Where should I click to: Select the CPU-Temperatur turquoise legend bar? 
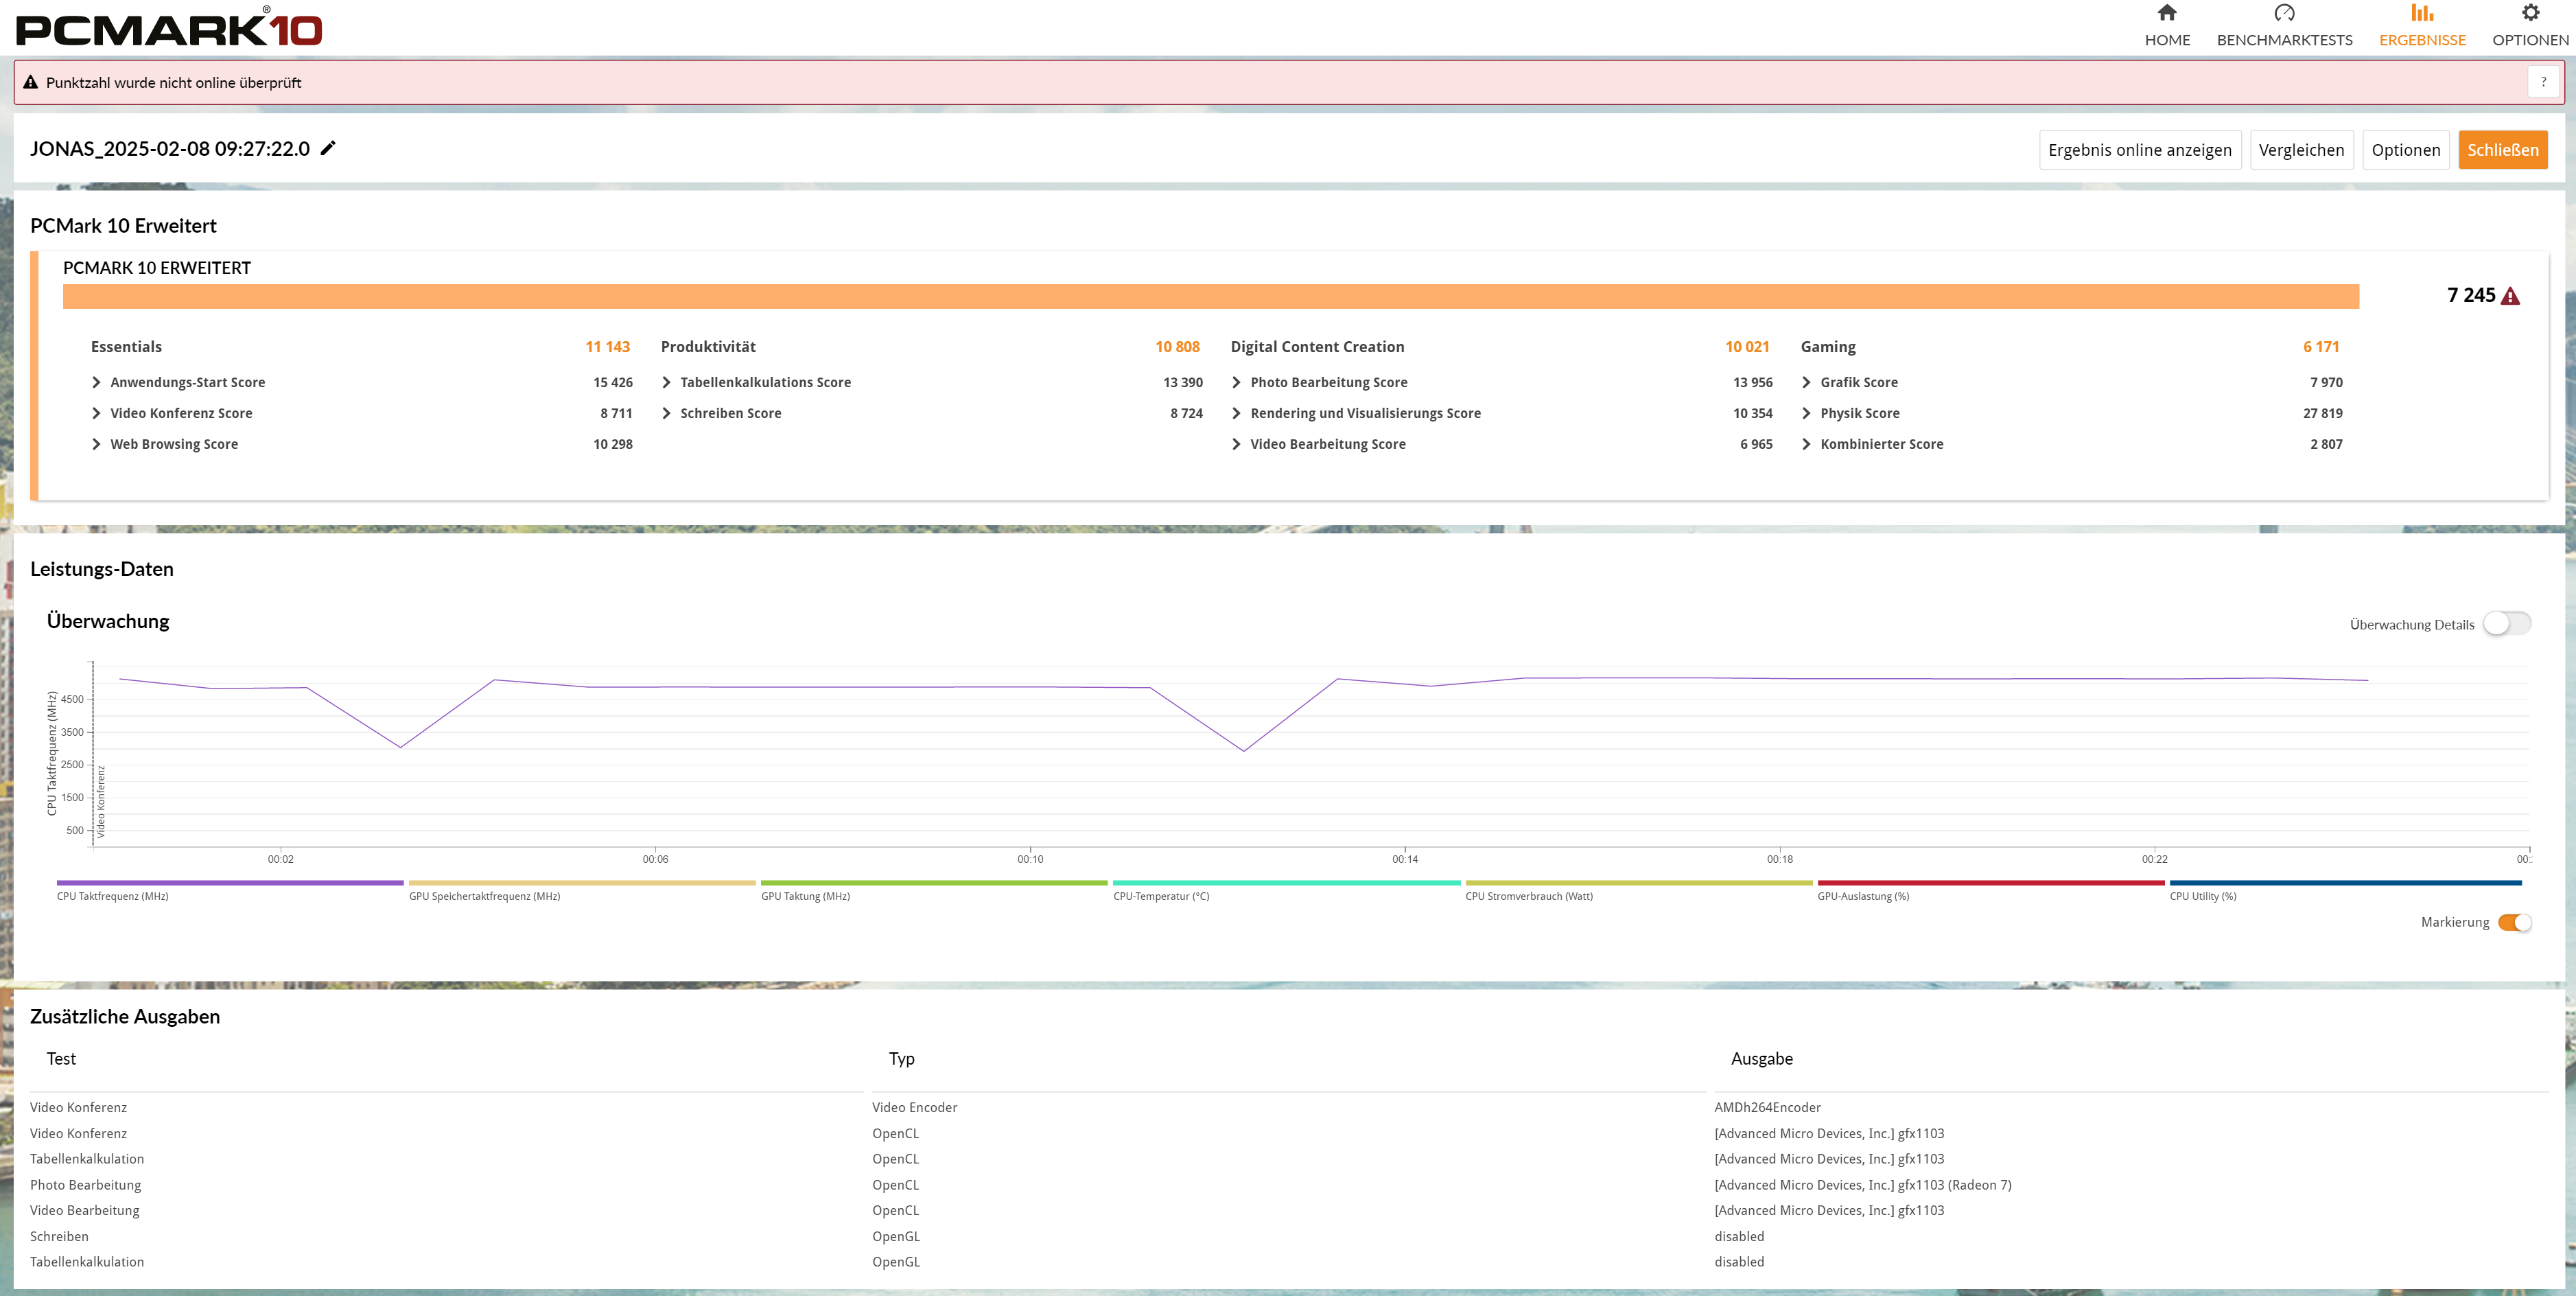click(1286, 883)
